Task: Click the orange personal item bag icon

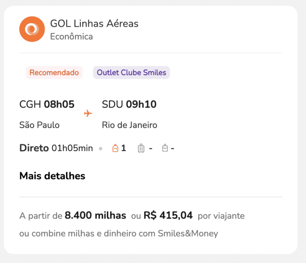Action: coord(115,148)
